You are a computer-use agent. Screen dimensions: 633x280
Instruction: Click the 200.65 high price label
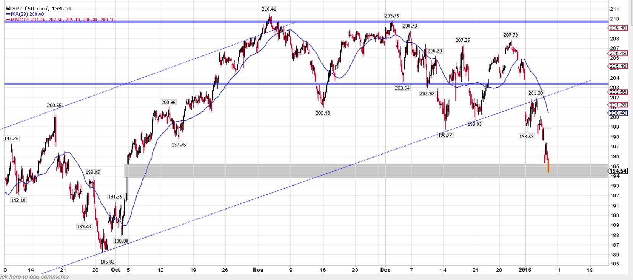click(54, 105)
